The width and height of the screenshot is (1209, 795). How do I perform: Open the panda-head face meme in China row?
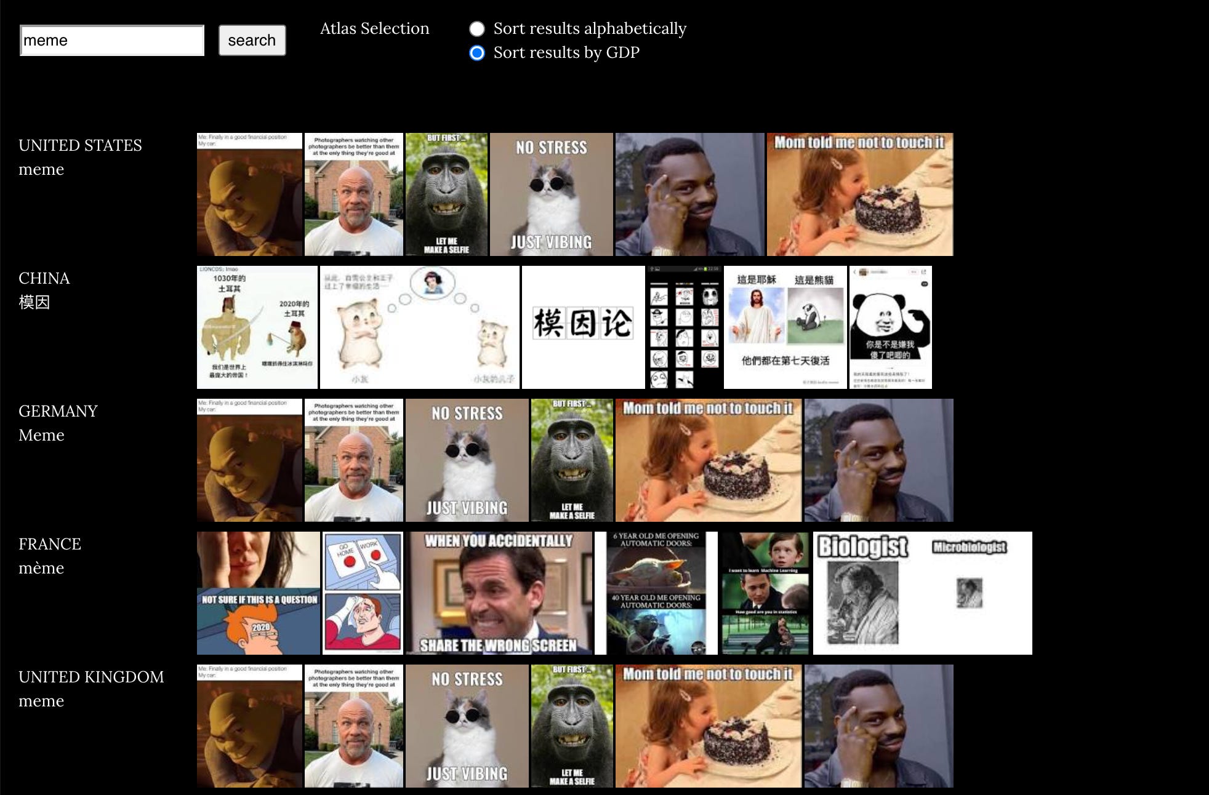[x=891, y=327]
